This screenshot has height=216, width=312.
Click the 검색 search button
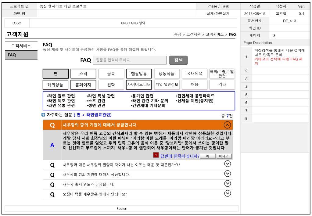(178, 60)
